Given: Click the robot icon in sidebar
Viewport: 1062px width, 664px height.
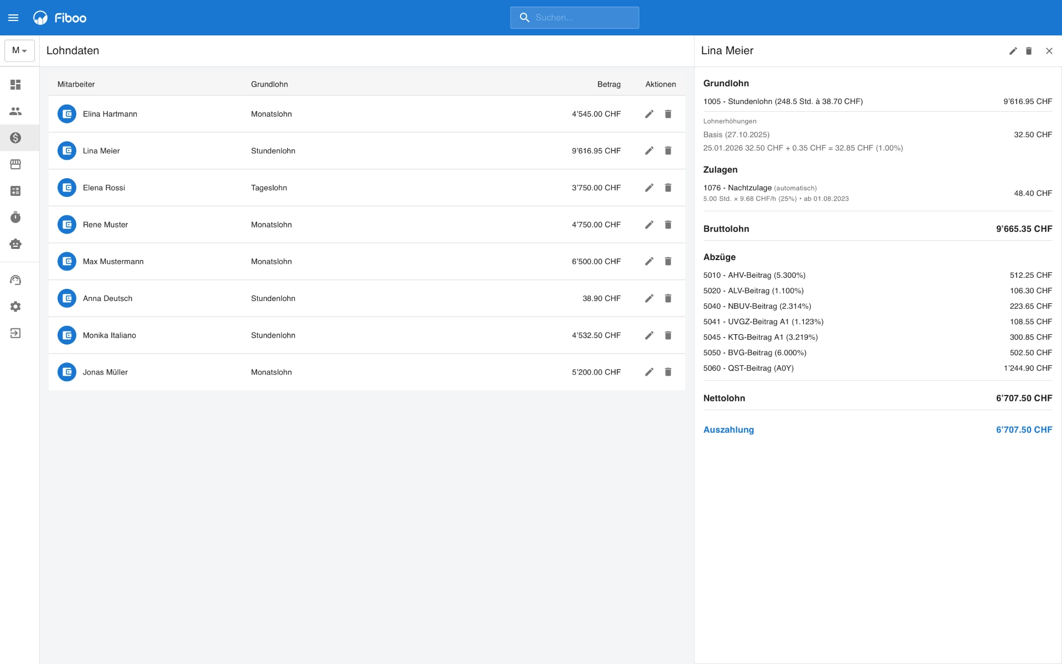Looking at the screenshot, I should [15, 244].
